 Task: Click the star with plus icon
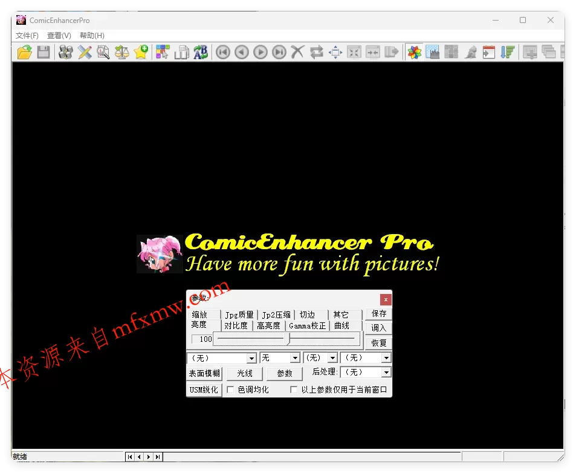(141, 52)
